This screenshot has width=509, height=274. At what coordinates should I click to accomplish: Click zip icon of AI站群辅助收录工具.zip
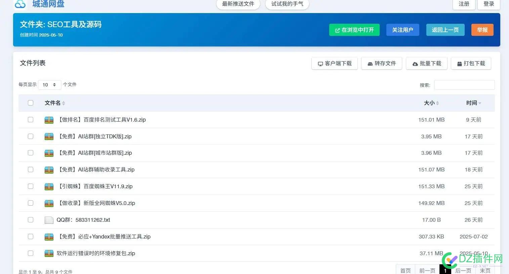pos(49,170)
